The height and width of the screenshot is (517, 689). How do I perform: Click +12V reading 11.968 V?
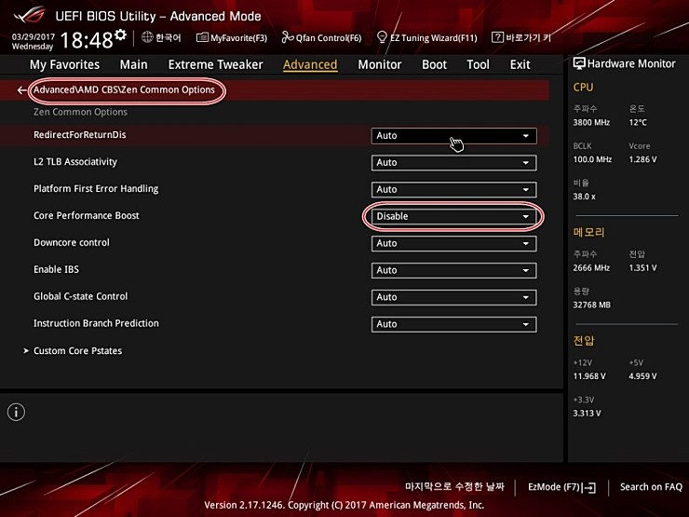point(589,376)
